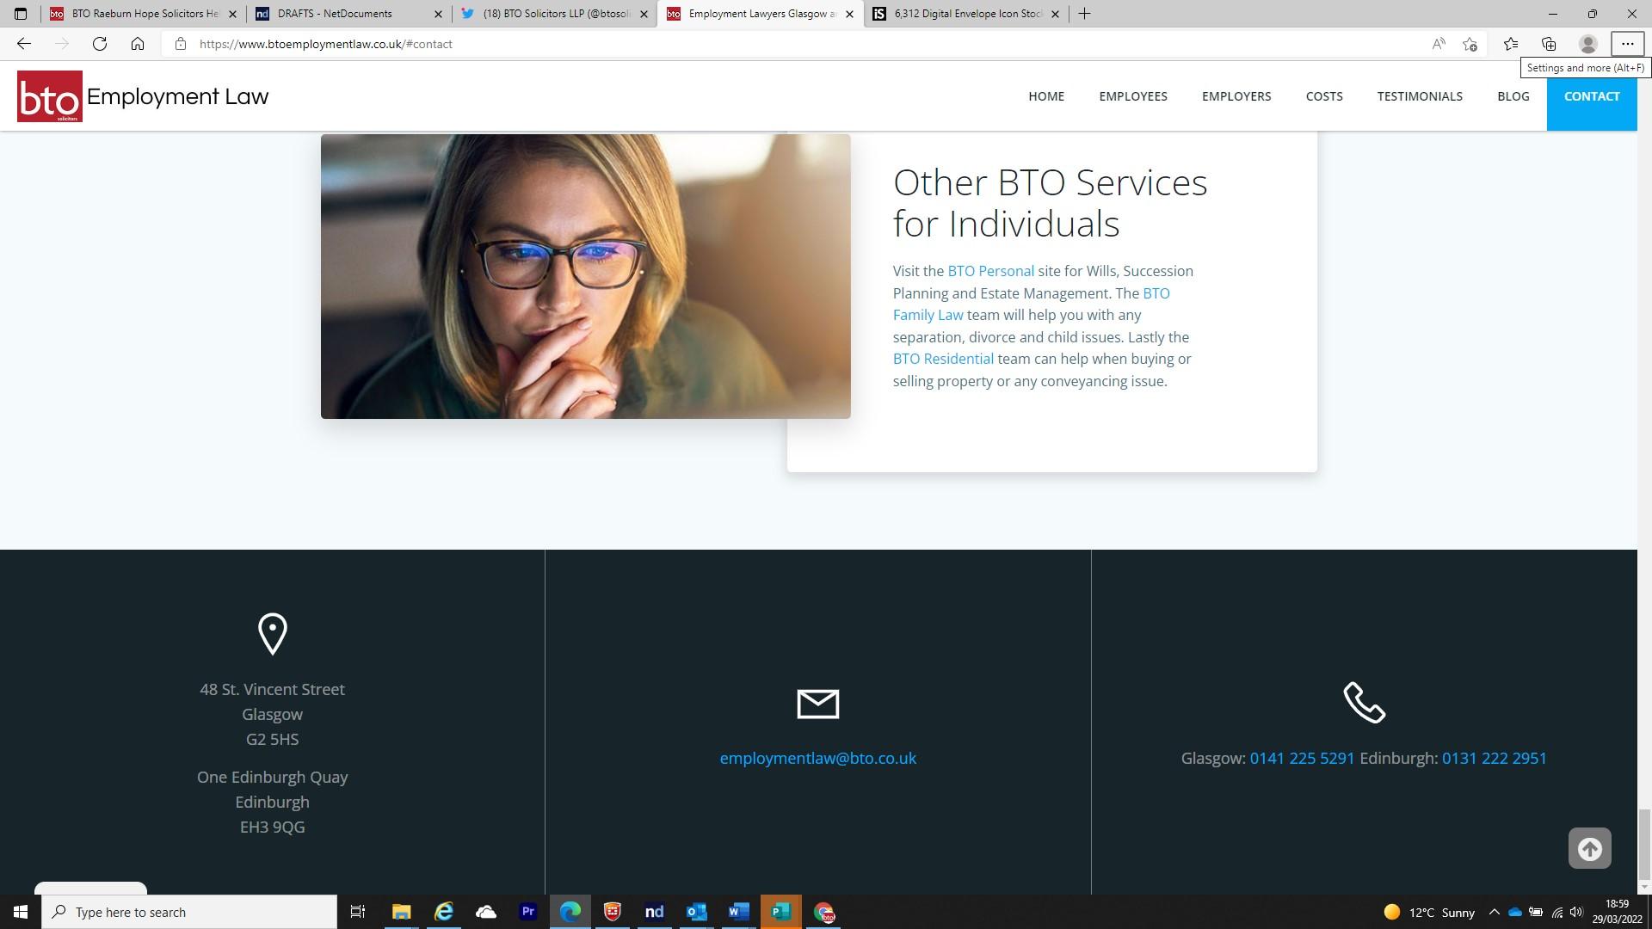Open the Collections toolbar icon
Image resolution: width=1652 pixels, height=929 pixels.
tap(1549, 44)
